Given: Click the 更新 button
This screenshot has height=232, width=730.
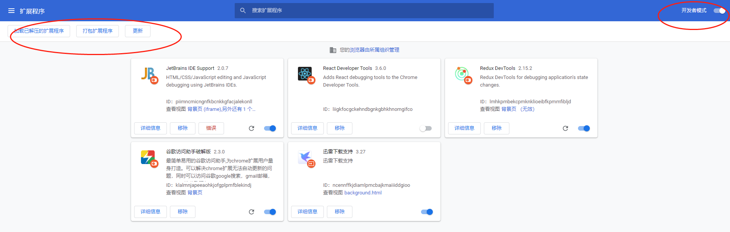Looking at the screenshot, I should (138, 31).
